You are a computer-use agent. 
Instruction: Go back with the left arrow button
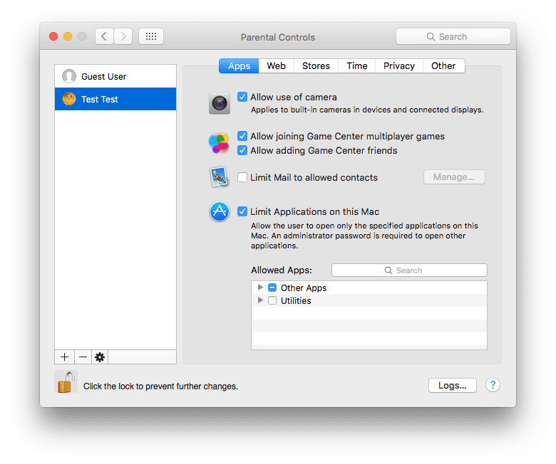point(104,36)
